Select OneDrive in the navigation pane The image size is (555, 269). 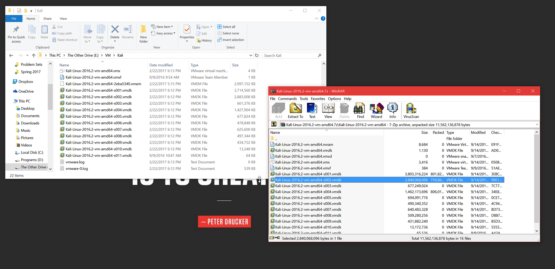pyautogui.click(x=23, y=91)
